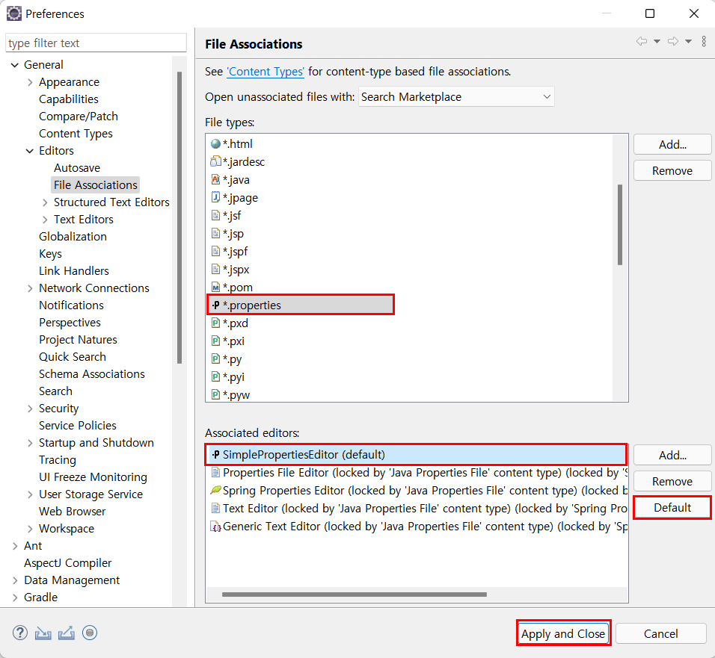Select the *.jsp file type

tap(233, 234)
